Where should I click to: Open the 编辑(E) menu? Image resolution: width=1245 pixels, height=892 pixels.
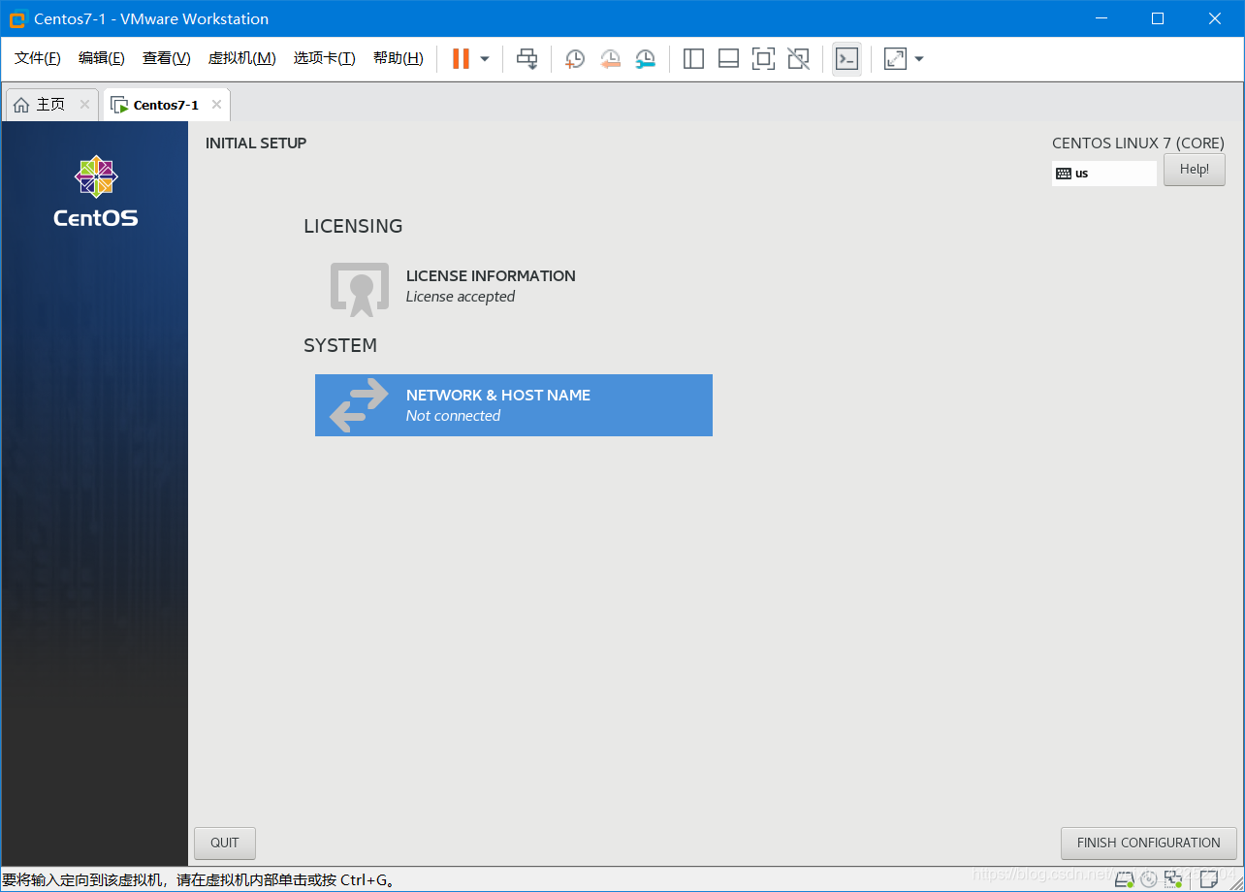pos(102,58)
